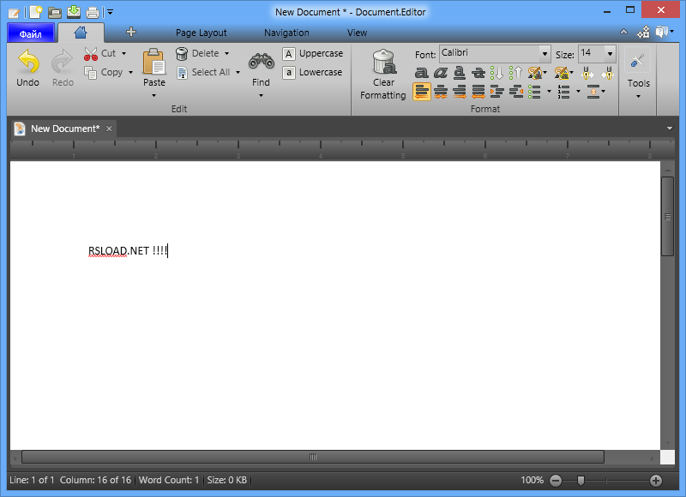Click the zoom out minus button
Image resolution: width=686 pixels, height=497 pixels.
pos(556,481)
